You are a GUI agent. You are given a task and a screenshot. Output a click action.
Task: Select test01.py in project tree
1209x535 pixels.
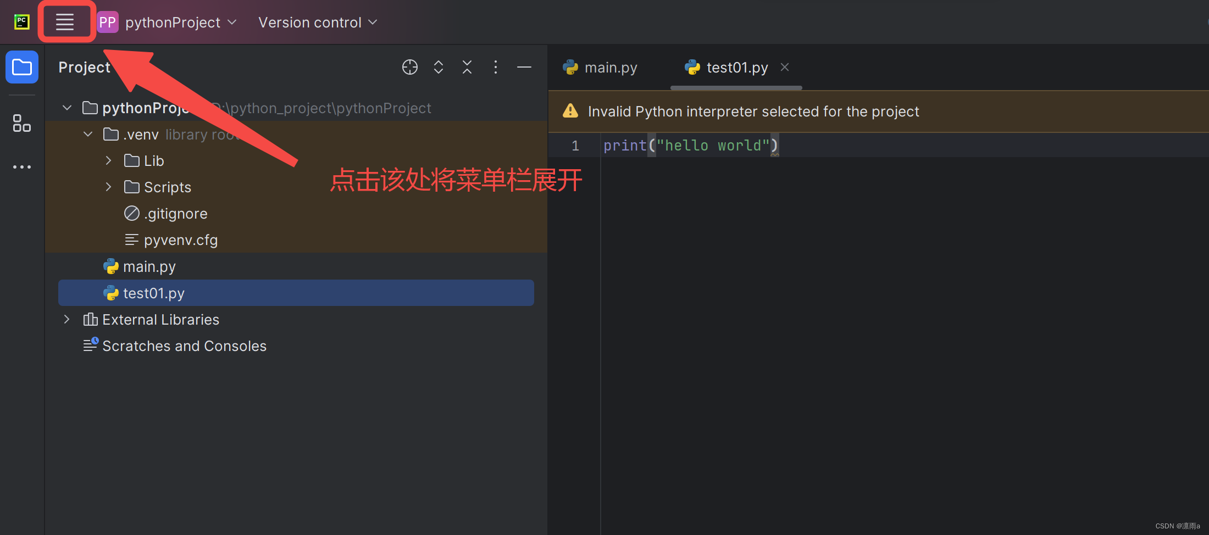click(x=296, y=293)
